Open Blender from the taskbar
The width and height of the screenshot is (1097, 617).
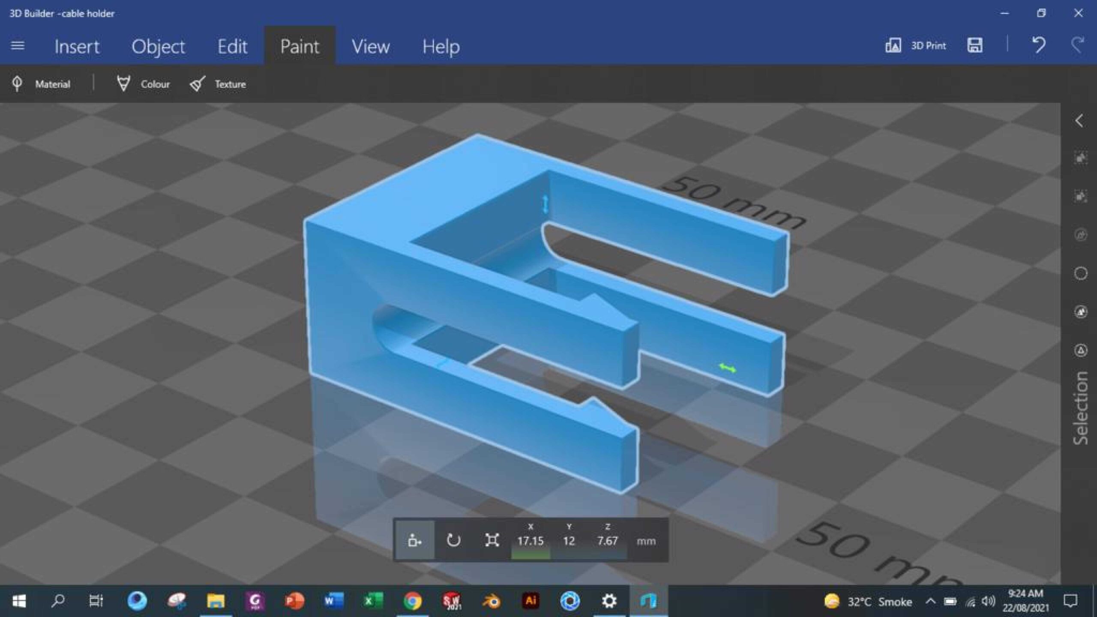(492, 601)
